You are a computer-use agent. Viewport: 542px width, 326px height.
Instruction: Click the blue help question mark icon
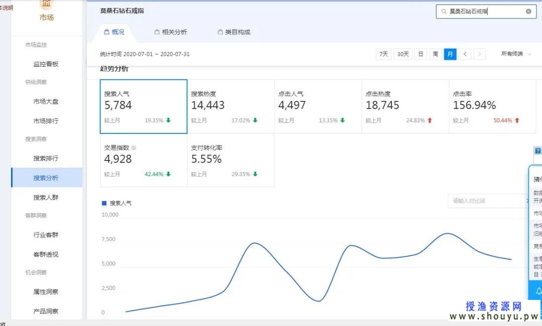[x=538, y=151]
